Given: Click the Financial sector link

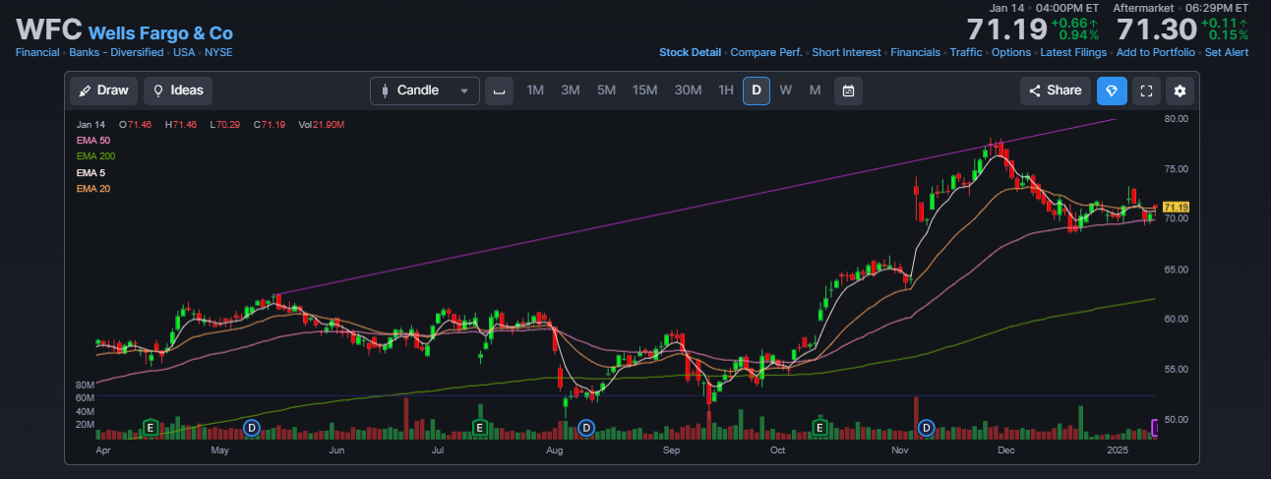Looking at the screenshot, I should [x=37, y=52].
